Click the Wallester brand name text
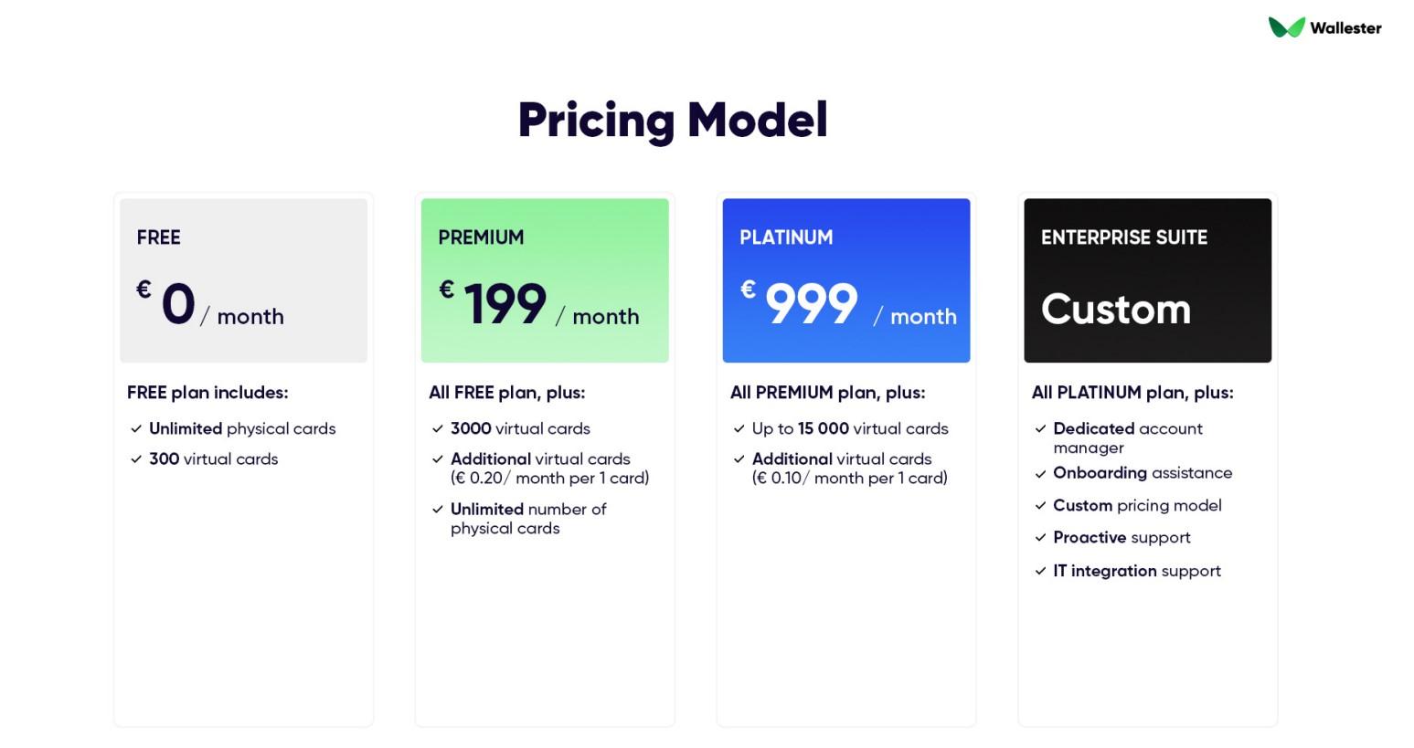 [x=1345, y=28]
